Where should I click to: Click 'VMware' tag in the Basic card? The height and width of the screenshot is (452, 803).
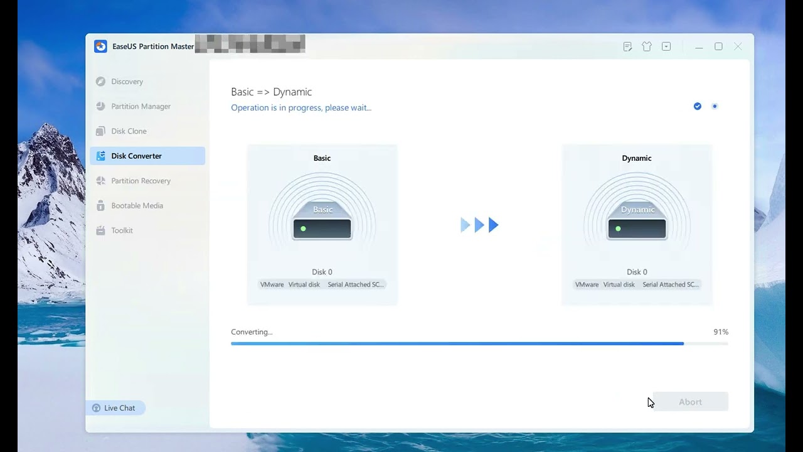click(272, 284)
